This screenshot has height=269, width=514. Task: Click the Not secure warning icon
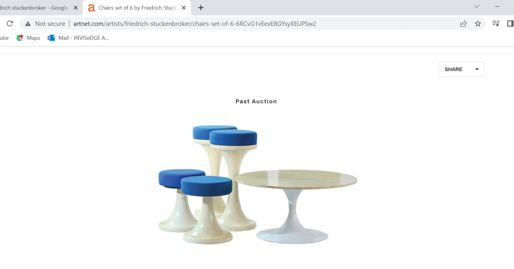[x=28, y=24]
